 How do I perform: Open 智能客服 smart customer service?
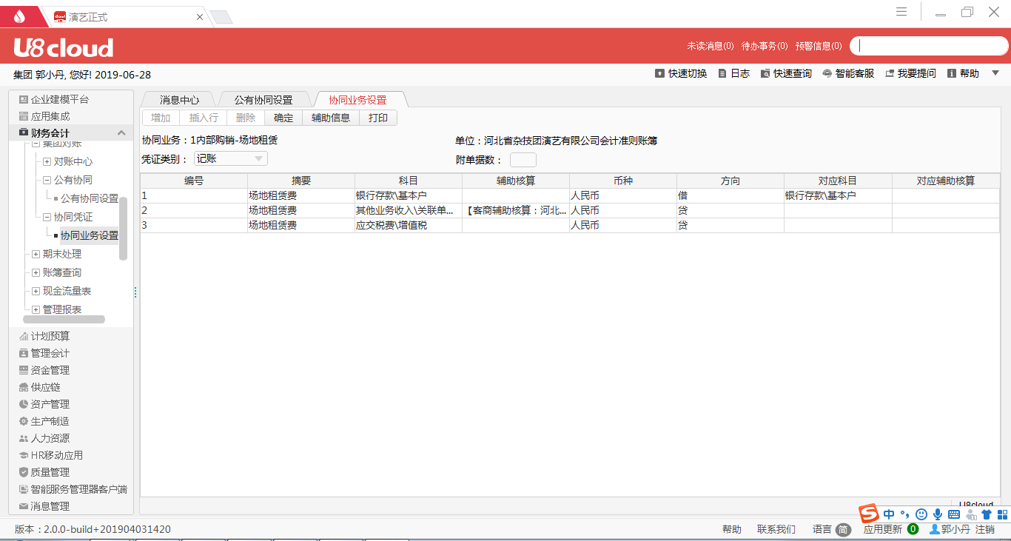click(827, 74)
